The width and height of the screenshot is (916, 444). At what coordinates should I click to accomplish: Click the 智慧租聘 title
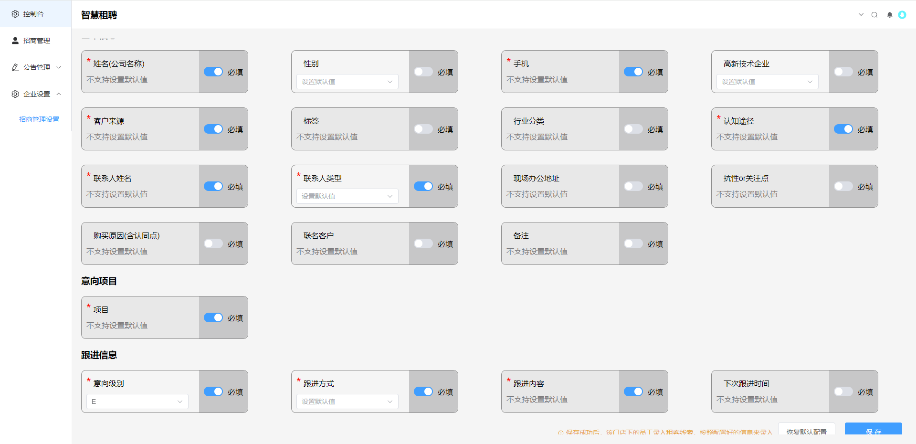point(99,15)
